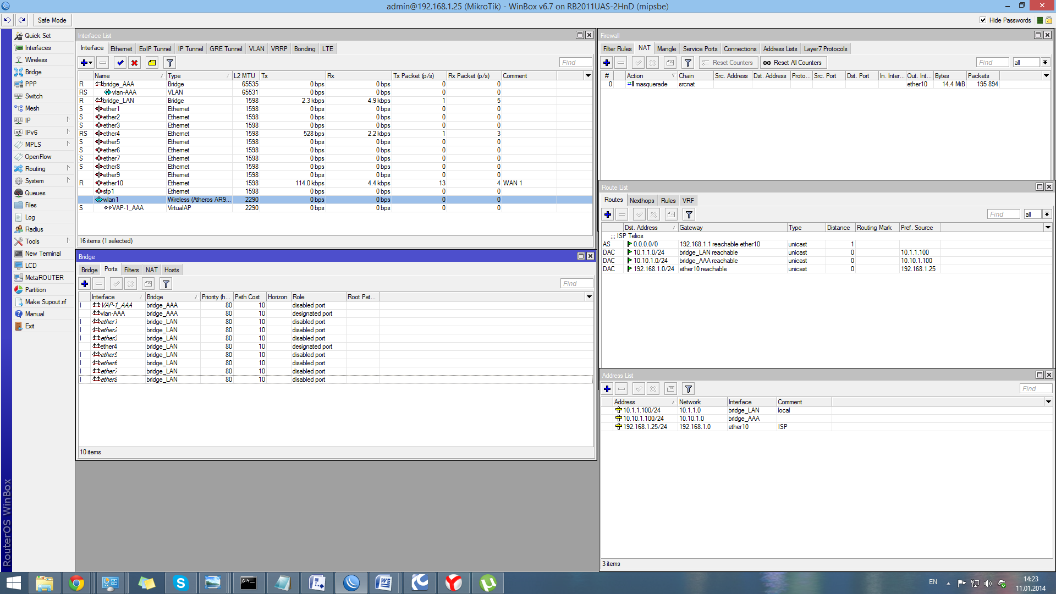Switch to Hosts tab in Bridge window
Image resolution: width=1056 pixels, height=594 pixels.
point(172,270)
